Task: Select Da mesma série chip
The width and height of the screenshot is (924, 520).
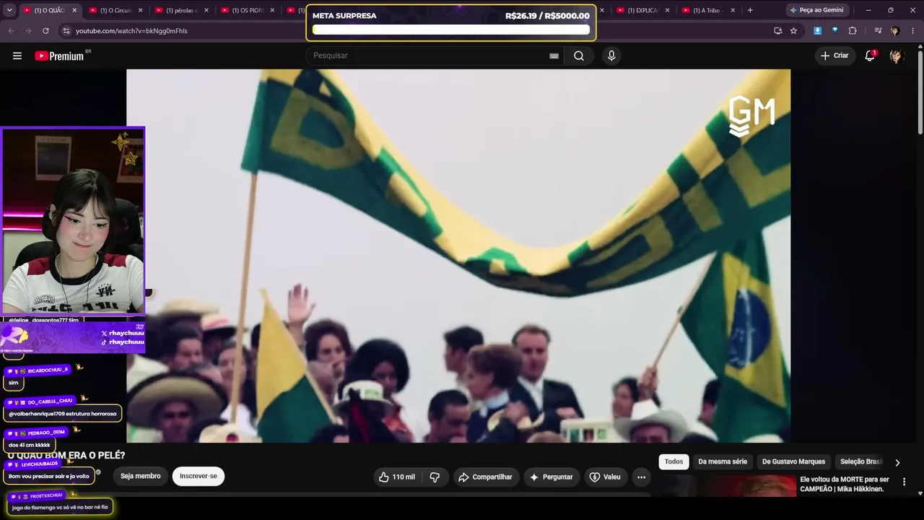Action: [723, 461]
